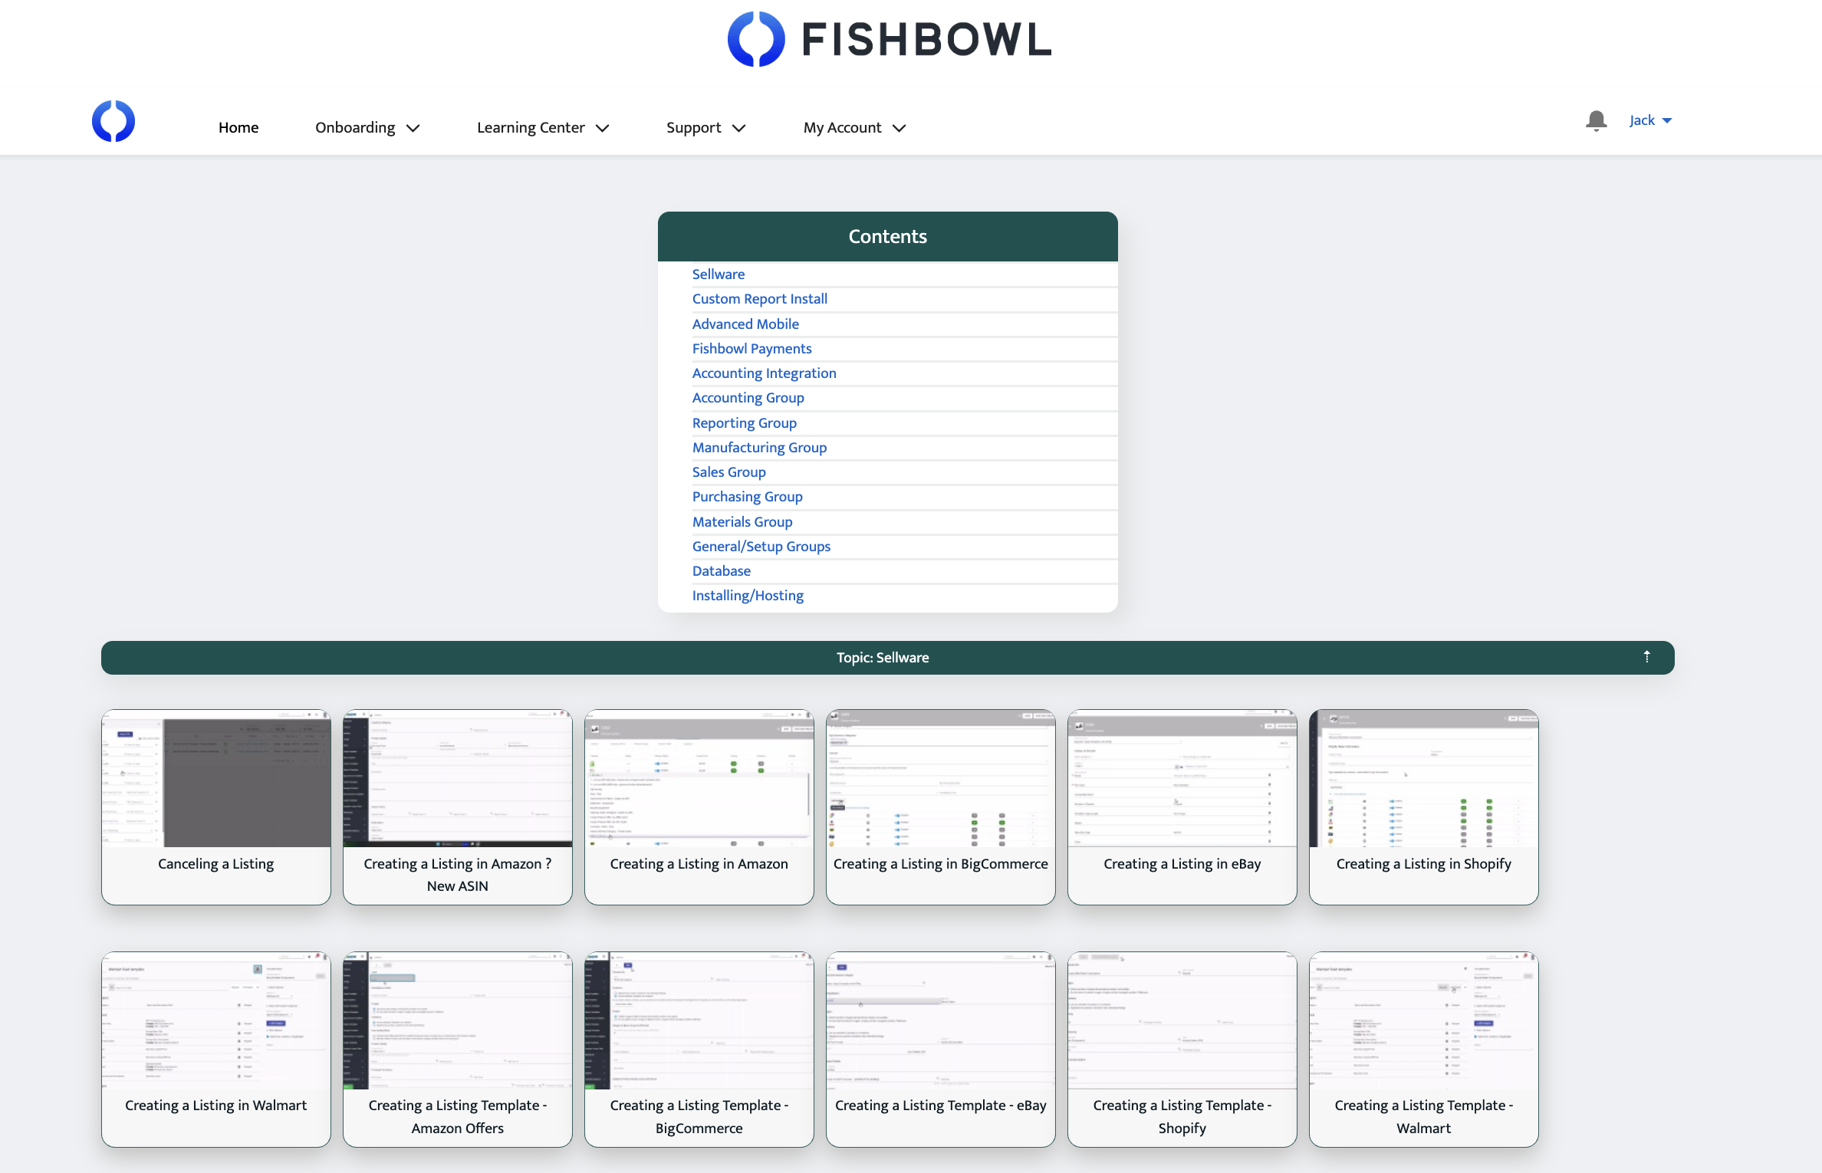Open the Fishbowl Payments link
Viewport: 1822px width, 1173px height.
(751, 348)
